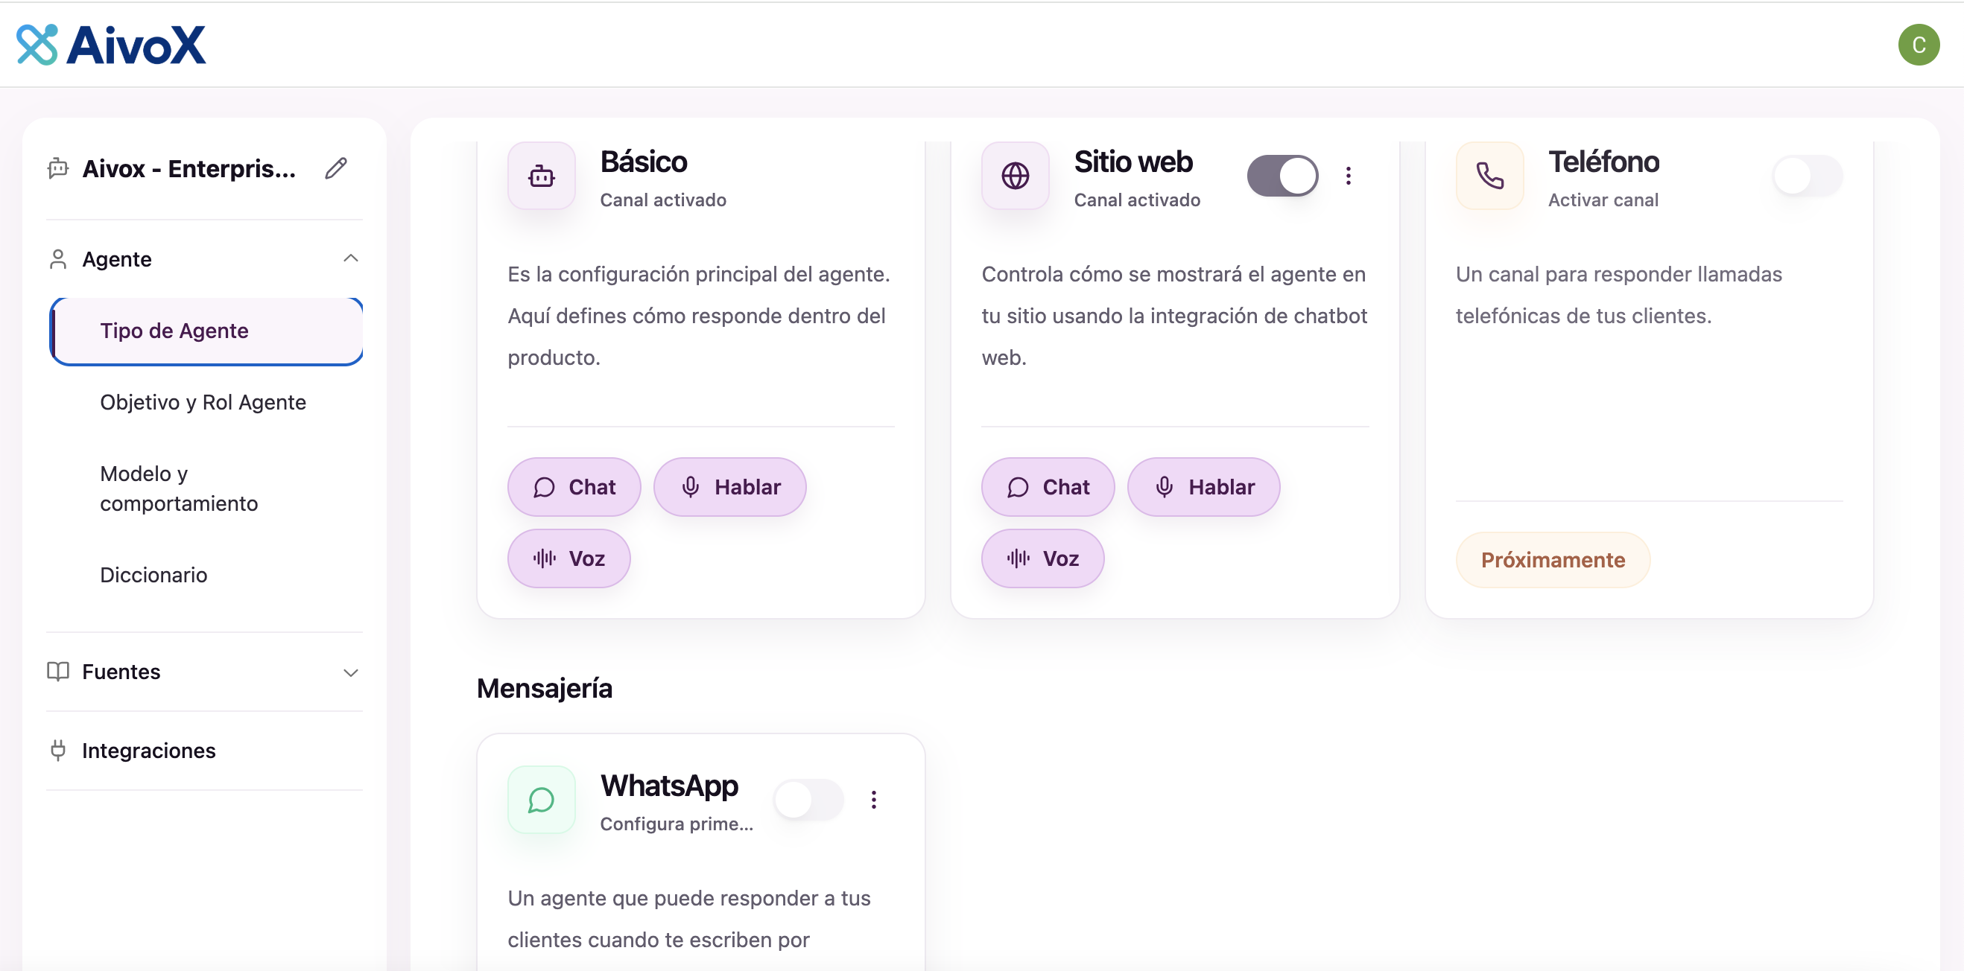Edit agent name with pencil icon

pyautogui.click(x=336, y=168)
